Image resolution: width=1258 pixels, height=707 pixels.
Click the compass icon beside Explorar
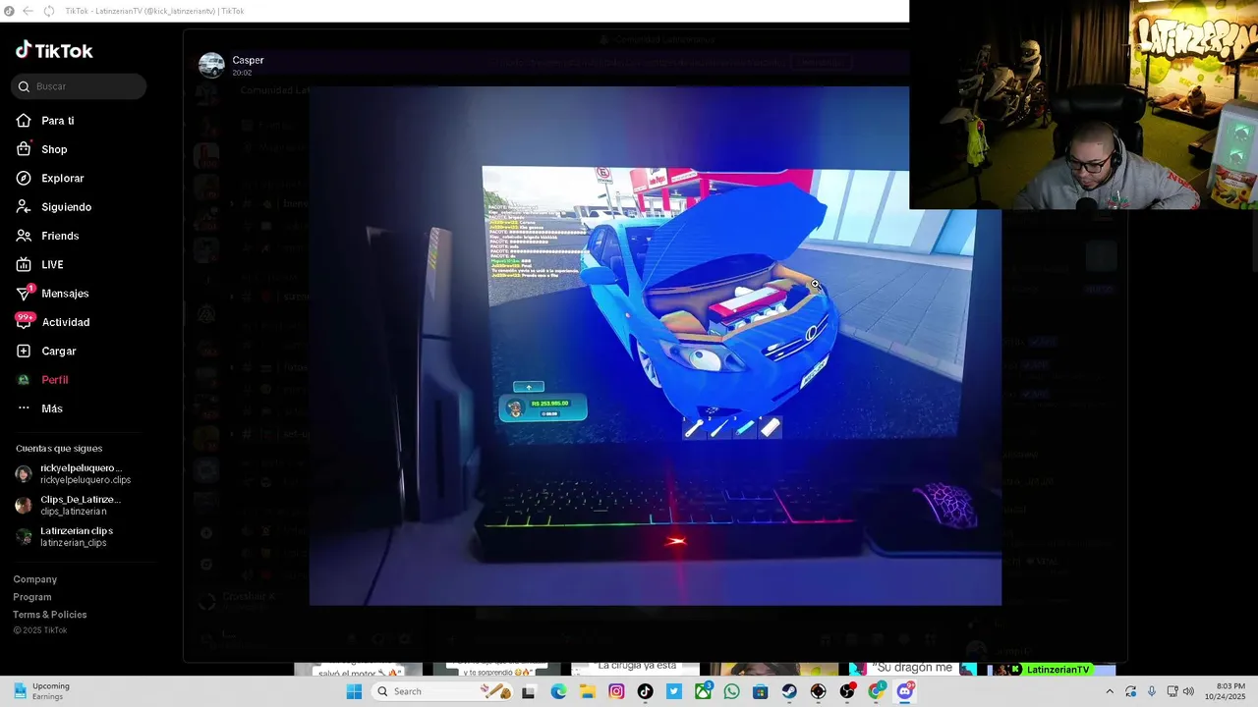(x=24, y=178)
